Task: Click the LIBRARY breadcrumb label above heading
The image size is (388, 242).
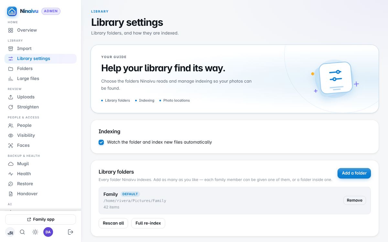Action: point(100,12)
